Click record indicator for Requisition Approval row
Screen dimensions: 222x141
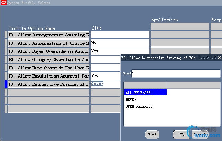tap(6, 76)
